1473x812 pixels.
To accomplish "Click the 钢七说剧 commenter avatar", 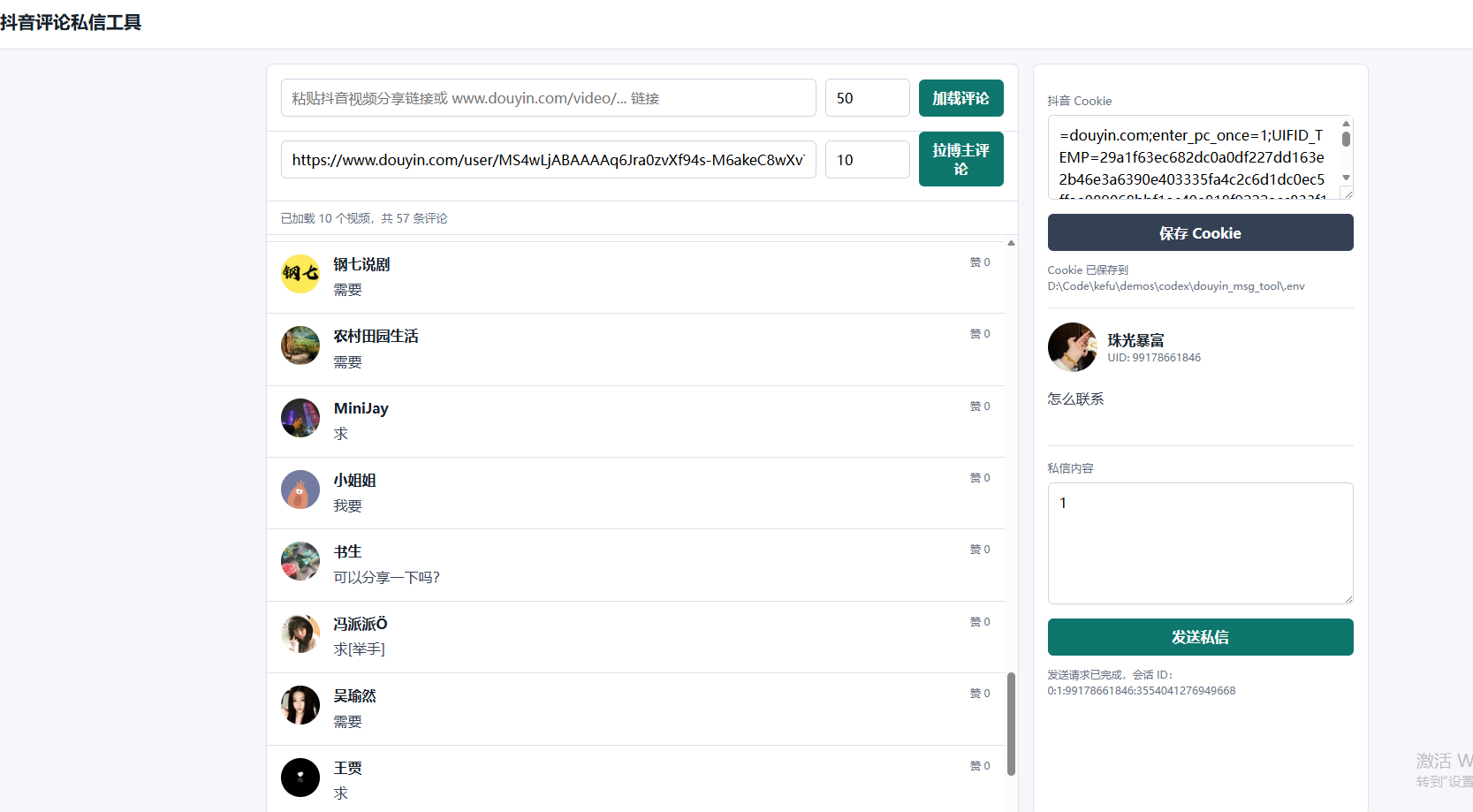I will point(300,274).
